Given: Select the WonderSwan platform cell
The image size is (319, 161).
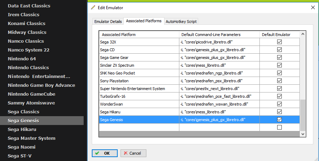Looking at the screenshot, I should pyautogui.click(x=139, y=104).
